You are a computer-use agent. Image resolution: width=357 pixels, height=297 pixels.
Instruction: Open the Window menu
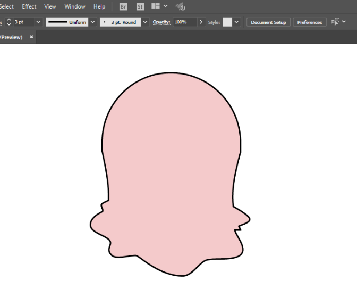pos(75,7)
